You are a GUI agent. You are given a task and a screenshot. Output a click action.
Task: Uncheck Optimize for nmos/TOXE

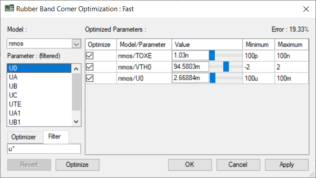click(90, 55)
